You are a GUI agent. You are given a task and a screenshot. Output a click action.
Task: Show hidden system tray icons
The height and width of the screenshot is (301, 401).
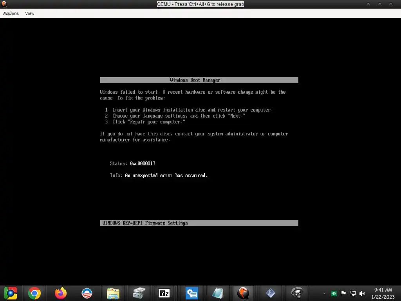click(x=324, y=294)
